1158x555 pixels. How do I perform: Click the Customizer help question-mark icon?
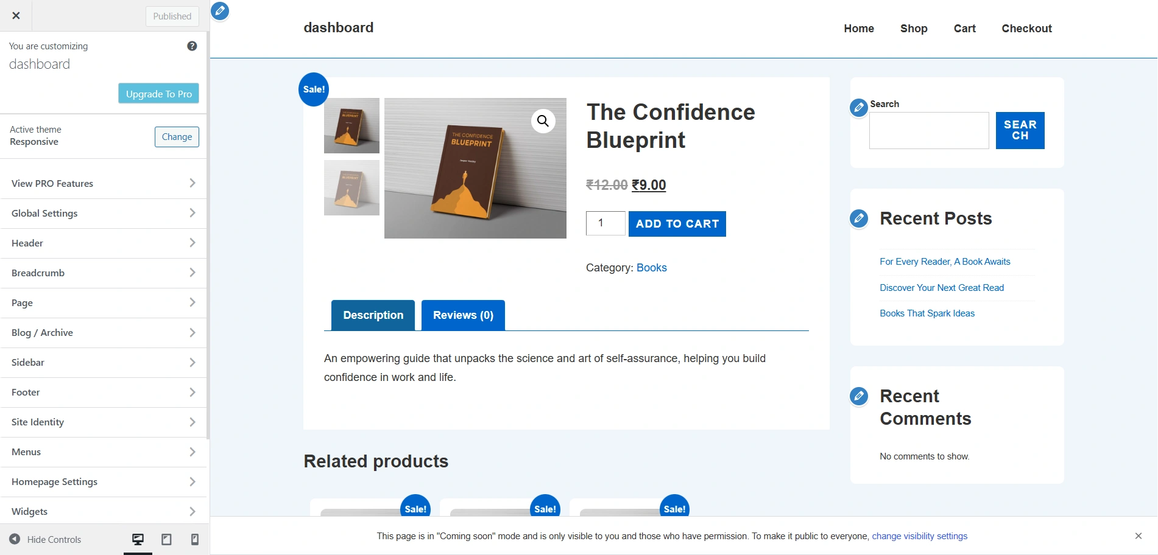[x=192, y=46]
